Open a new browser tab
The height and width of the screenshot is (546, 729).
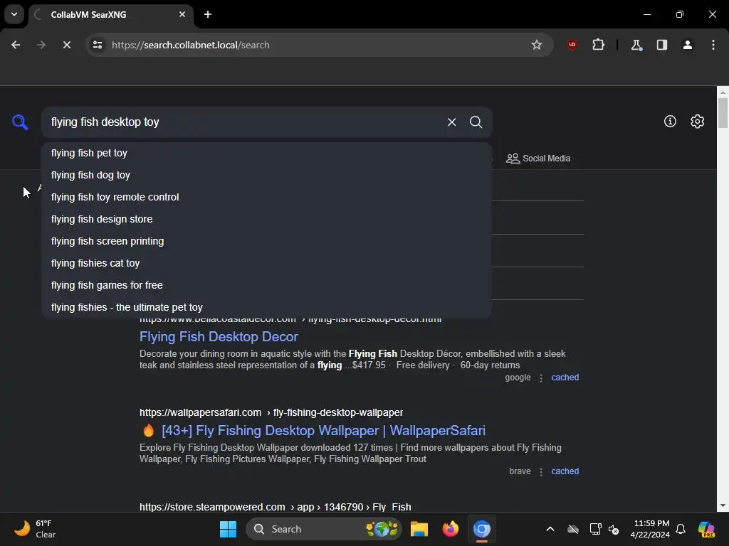pos(208,14)
